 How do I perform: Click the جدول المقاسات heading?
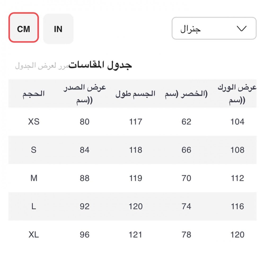pos(100,65)
